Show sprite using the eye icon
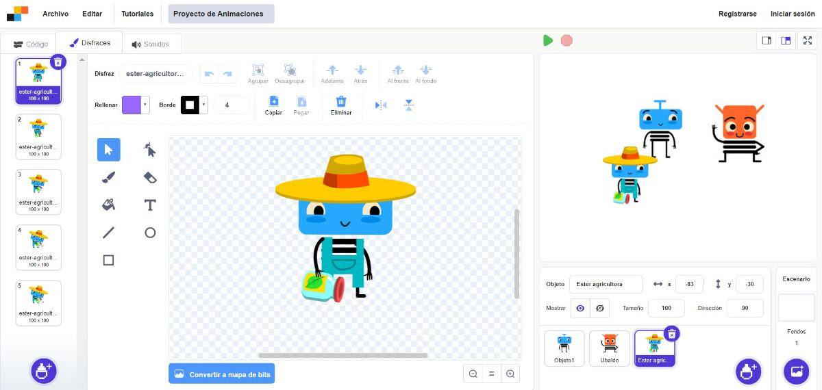The image size is (822, 390). click(x=580, y=309)
